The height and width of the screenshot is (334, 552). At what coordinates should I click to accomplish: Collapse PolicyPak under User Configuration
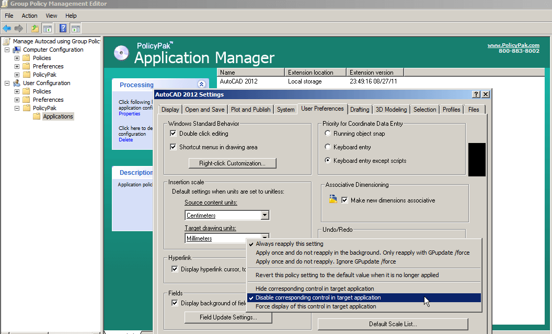pos(17,108)
